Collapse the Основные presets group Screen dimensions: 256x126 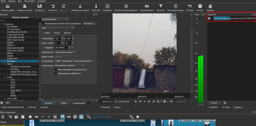1,24
